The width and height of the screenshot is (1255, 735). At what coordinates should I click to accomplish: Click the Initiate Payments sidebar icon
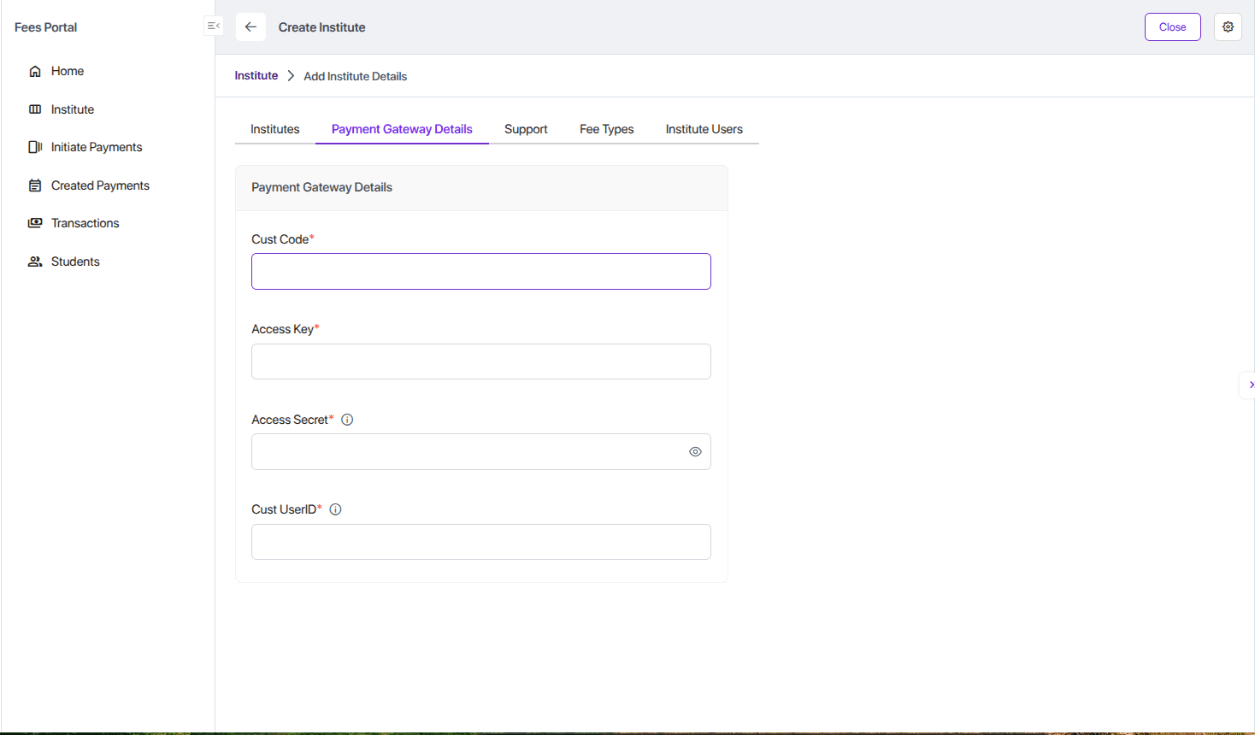tap(35, 147)
